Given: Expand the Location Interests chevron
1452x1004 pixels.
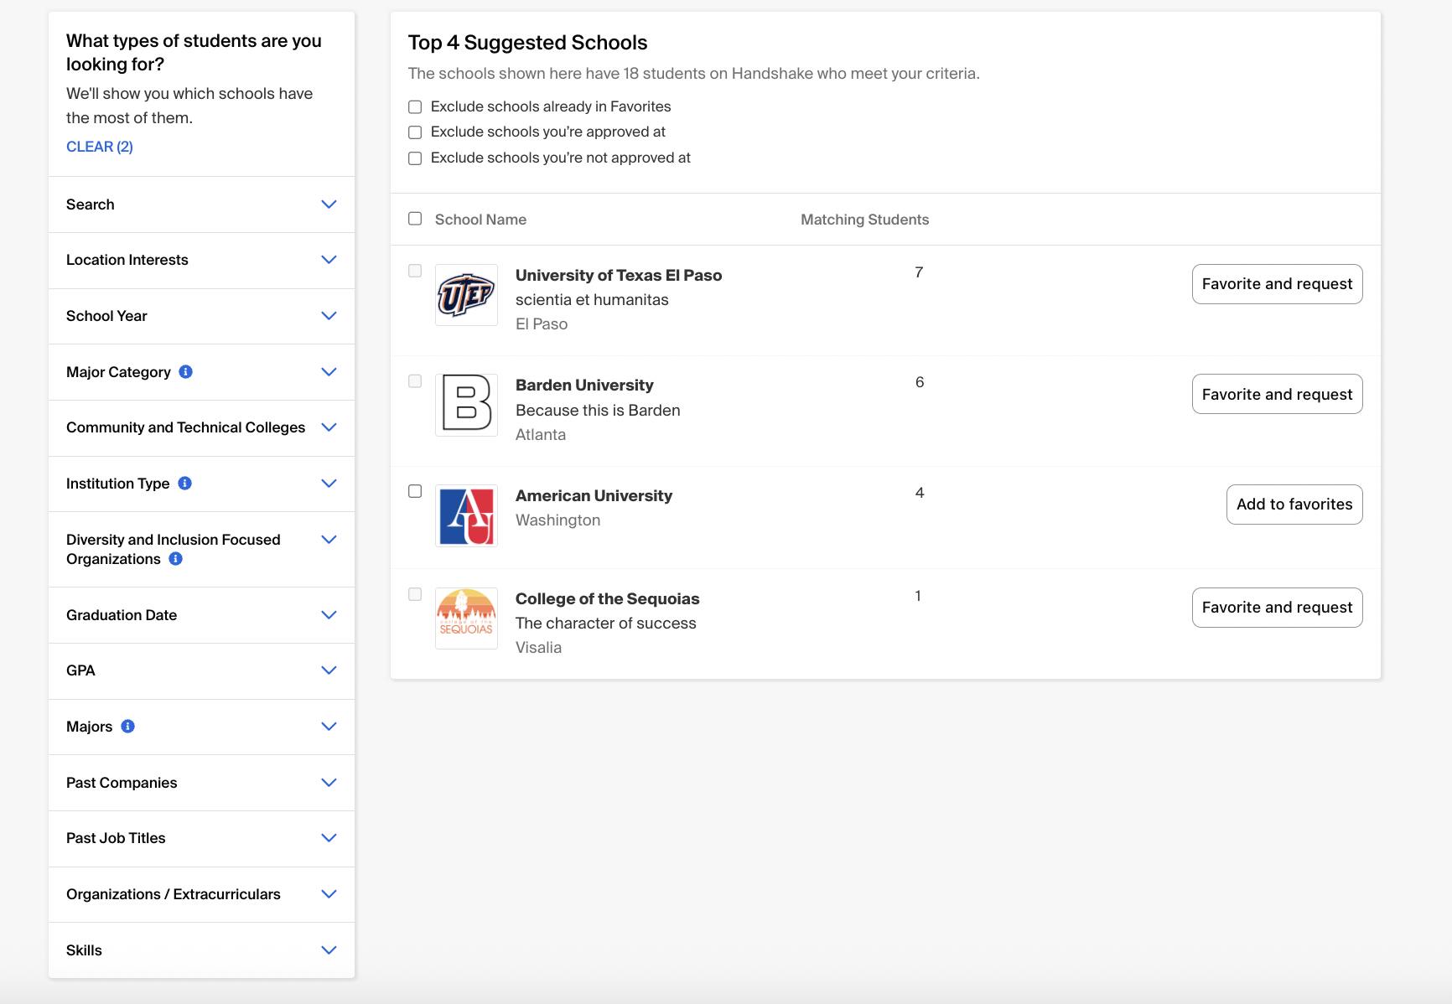Looking at the screenshot, I should [329, 260].
